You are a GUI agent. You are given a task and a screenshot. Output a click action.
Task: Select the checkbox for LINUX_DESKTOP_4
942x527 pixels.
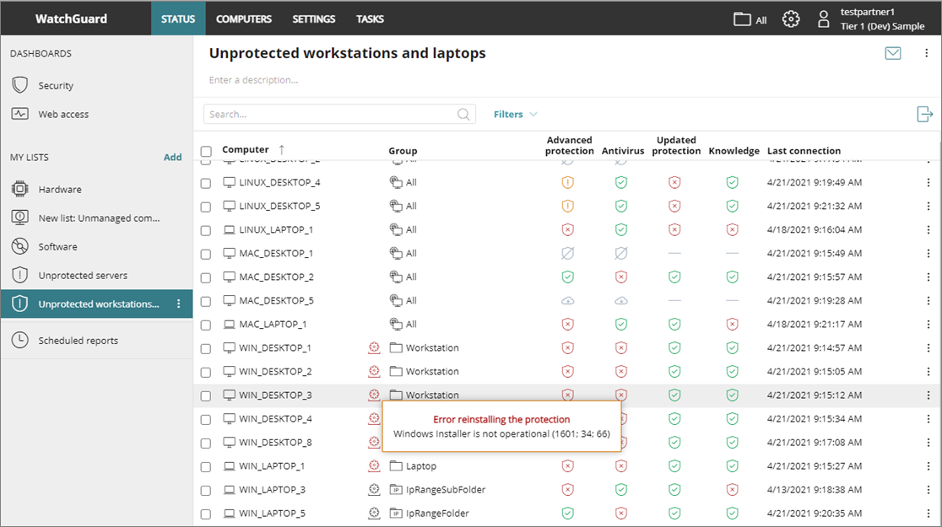coord(206,181)
